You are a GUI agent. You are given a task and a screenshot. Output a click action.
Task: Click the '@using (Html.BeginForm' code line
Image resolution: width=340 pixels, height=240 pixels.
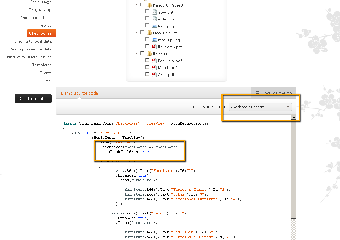click(x=135, y=123)
